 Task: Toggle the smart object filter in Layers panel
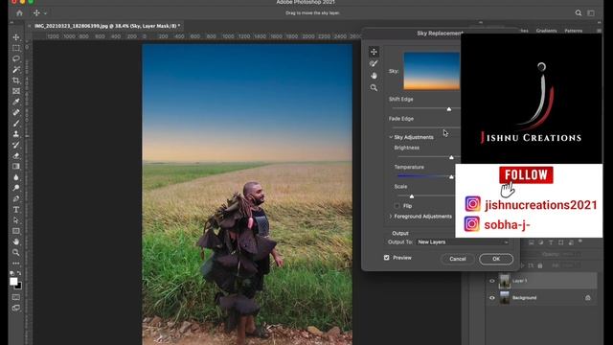(x=571, y=242)
